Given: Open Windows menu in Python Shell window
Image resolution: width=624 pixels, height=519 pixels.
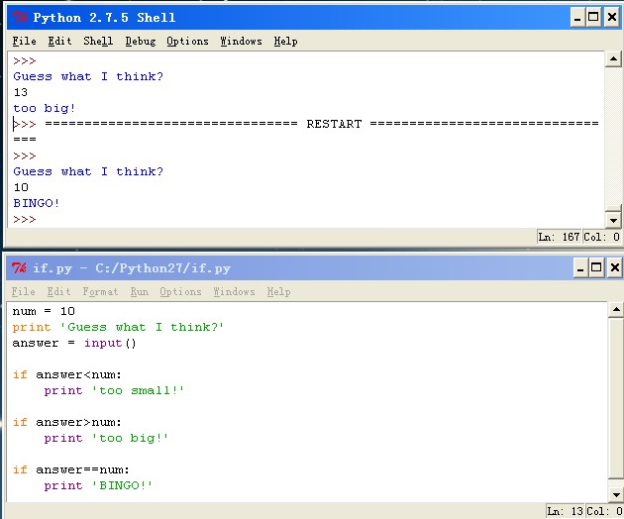Looking at the screenshot, I should point(241,41).
